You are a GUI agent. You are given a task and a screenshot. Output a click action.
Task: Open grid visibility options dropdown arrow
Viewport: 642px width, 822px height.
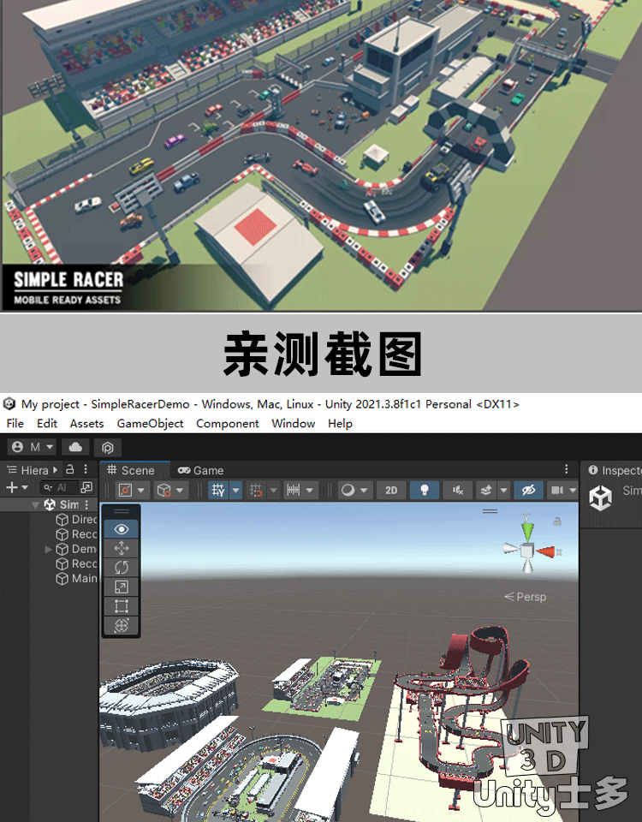pos(236,490)
